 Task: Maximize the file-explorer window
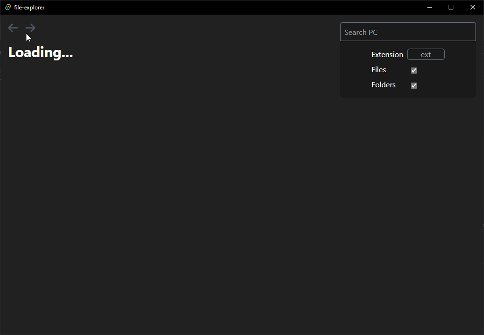[x=451, y=7]
